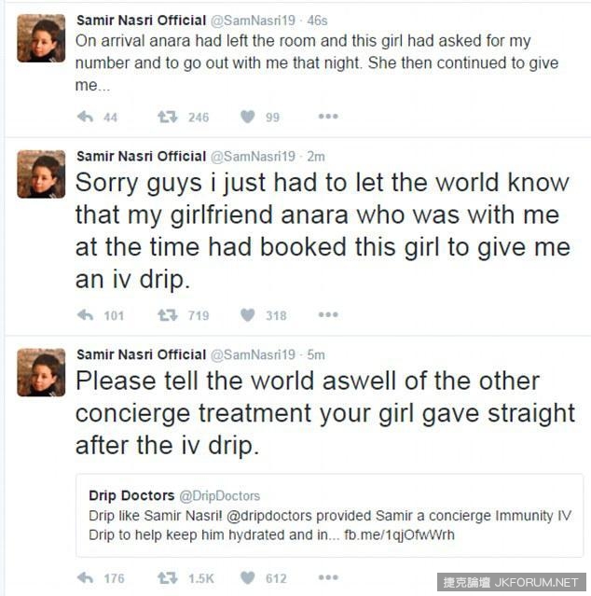Open Samir Nasri avatar on the 2m tweet
Screen dimensions: 591x596
coord(41,174)
